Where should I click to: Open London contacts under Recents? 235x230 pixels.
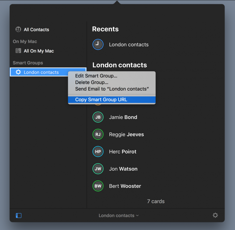coord(129,45)
